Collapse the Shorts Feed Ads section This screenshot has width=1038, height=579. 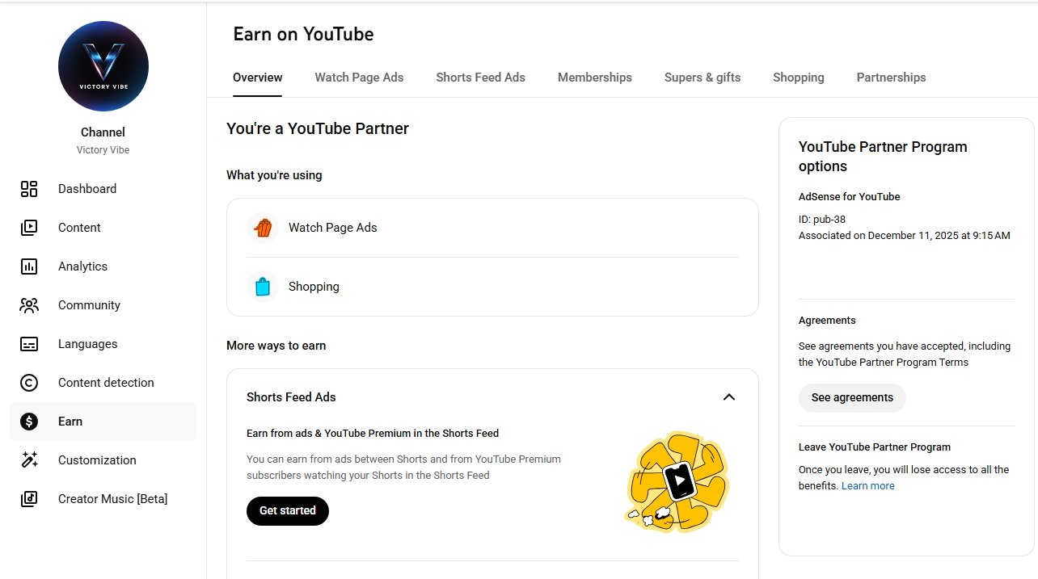pyautogui.click(x=728, y=397)
